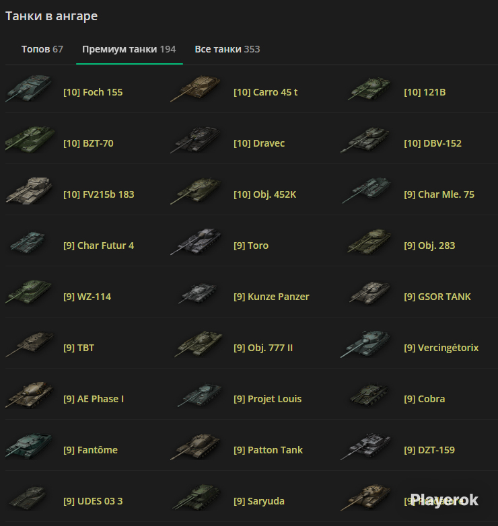This screenshot has width=498, height=526.
Task: Click the Projet Louis tank icon
Action: pyautogui.click(x=199, y=395)
